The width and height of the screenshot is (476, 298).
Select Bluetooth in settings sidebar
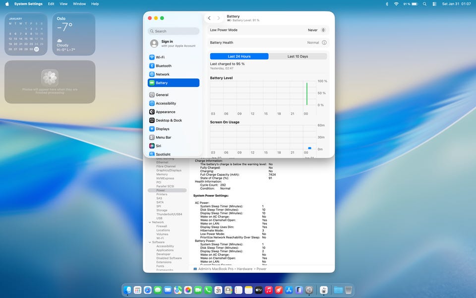coord(163,66)
